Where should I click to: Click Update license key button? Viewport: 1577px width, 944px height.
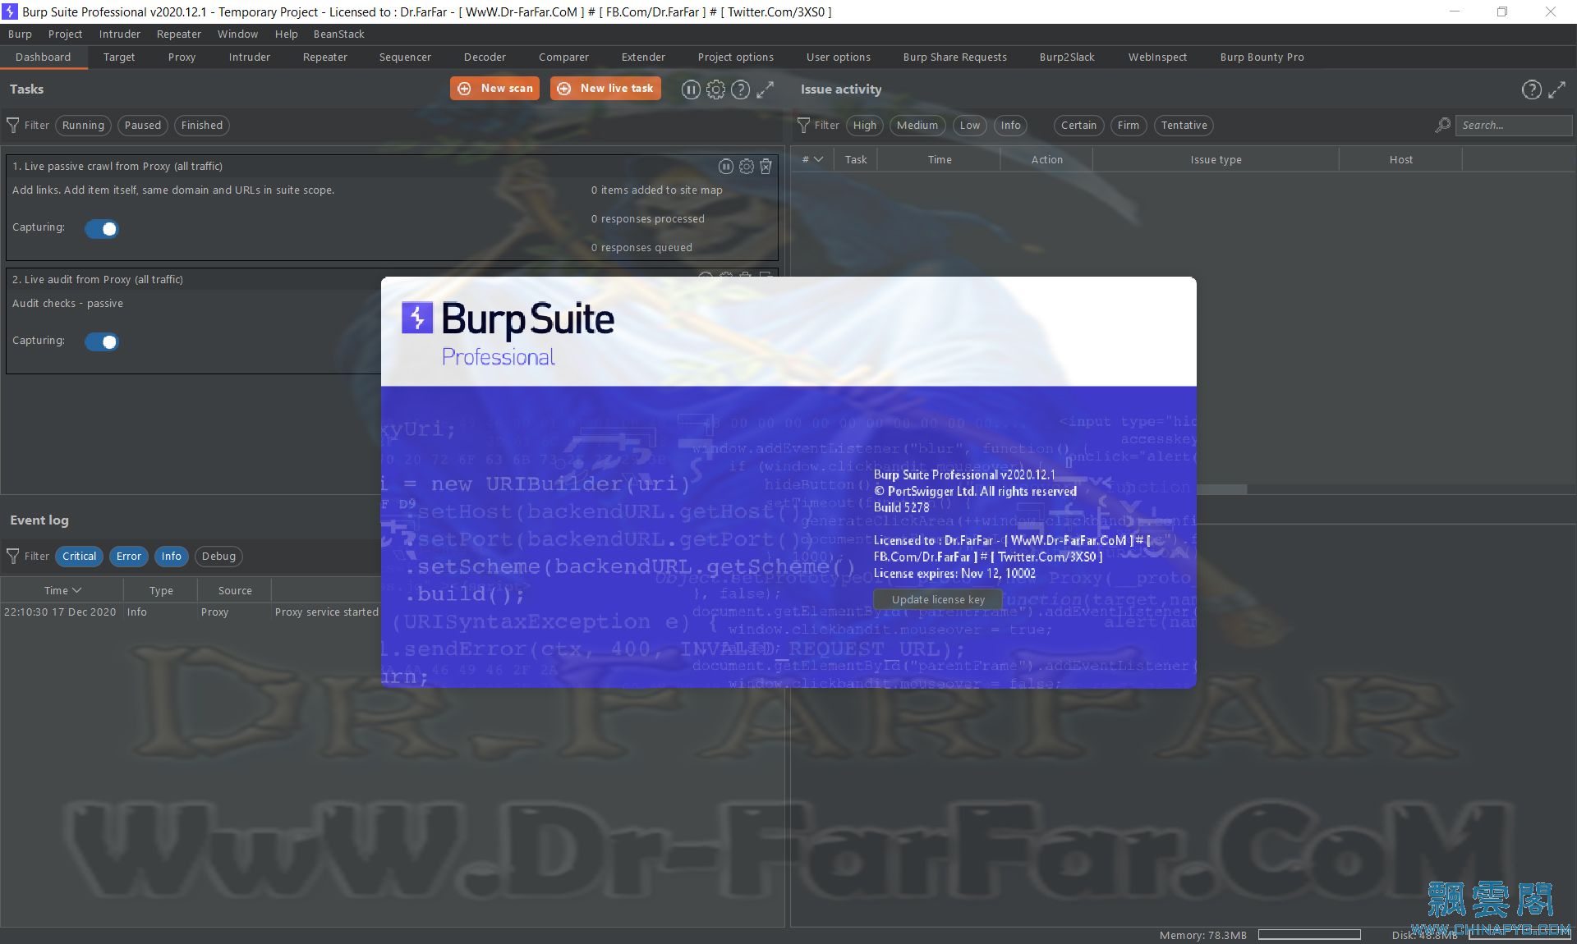[x=938, y=600]
